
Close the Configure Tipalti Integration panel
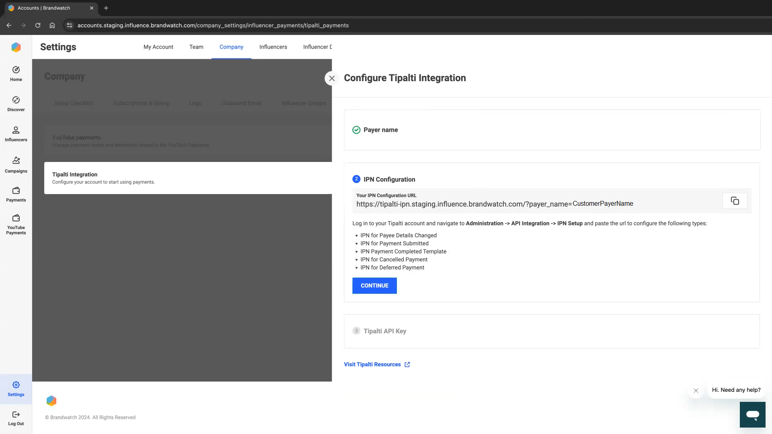[x=332, y=78]
